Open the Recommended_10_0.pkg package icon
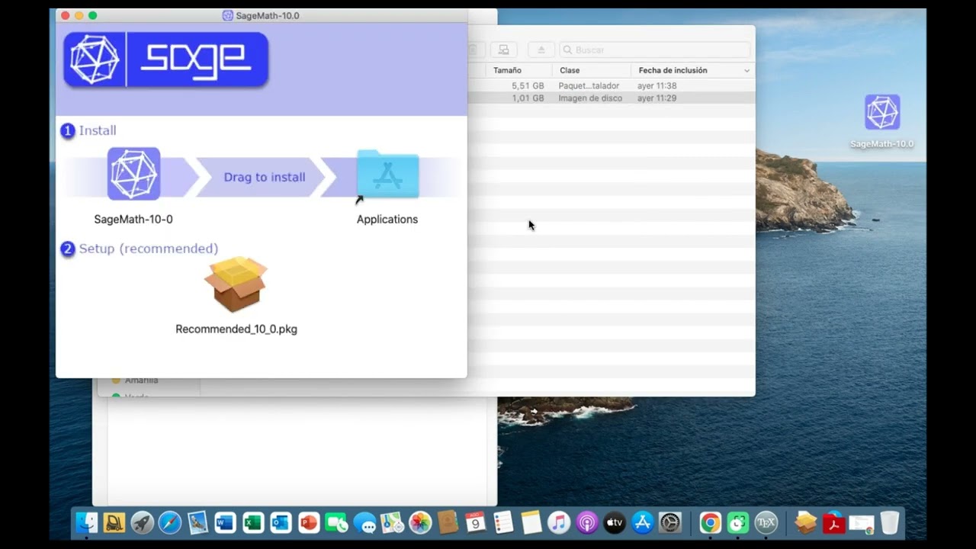The image size is (976, 549). tap(236, 284)
